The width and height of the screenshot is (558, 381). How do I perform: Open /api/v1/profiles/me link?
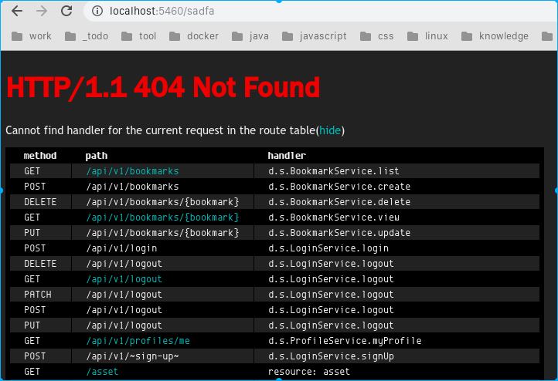pyautogui.click(x=138, y=341)
